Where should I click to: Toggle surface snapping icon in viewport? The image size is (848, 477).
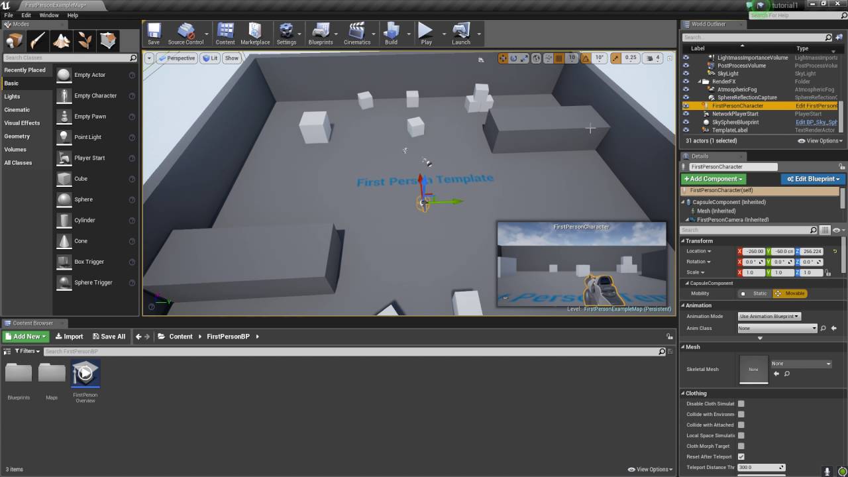548,58
